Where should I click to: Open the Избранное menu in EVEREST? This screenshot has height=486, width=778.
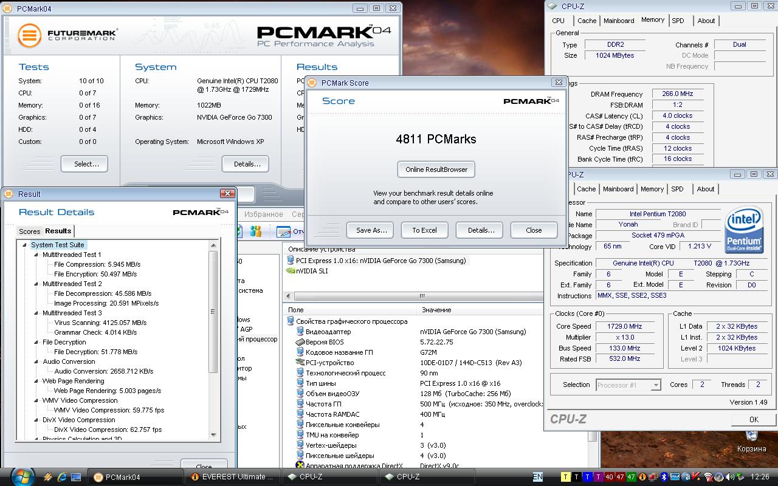coord(264,214)
